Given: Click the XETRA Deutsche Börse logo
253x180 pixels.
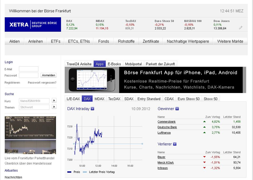Looking at the screenshot, I should [33, 25].
